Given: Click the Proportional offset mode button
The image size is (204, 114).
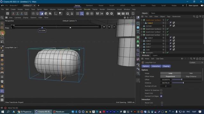Looking at the screenshot, I should 171,76.
